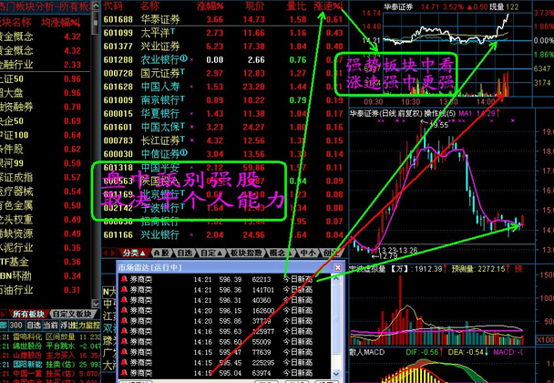Sort by the 涨幅% column header
Image resolution: width=554 pixels, height=383 pixels.
[210, 5]
